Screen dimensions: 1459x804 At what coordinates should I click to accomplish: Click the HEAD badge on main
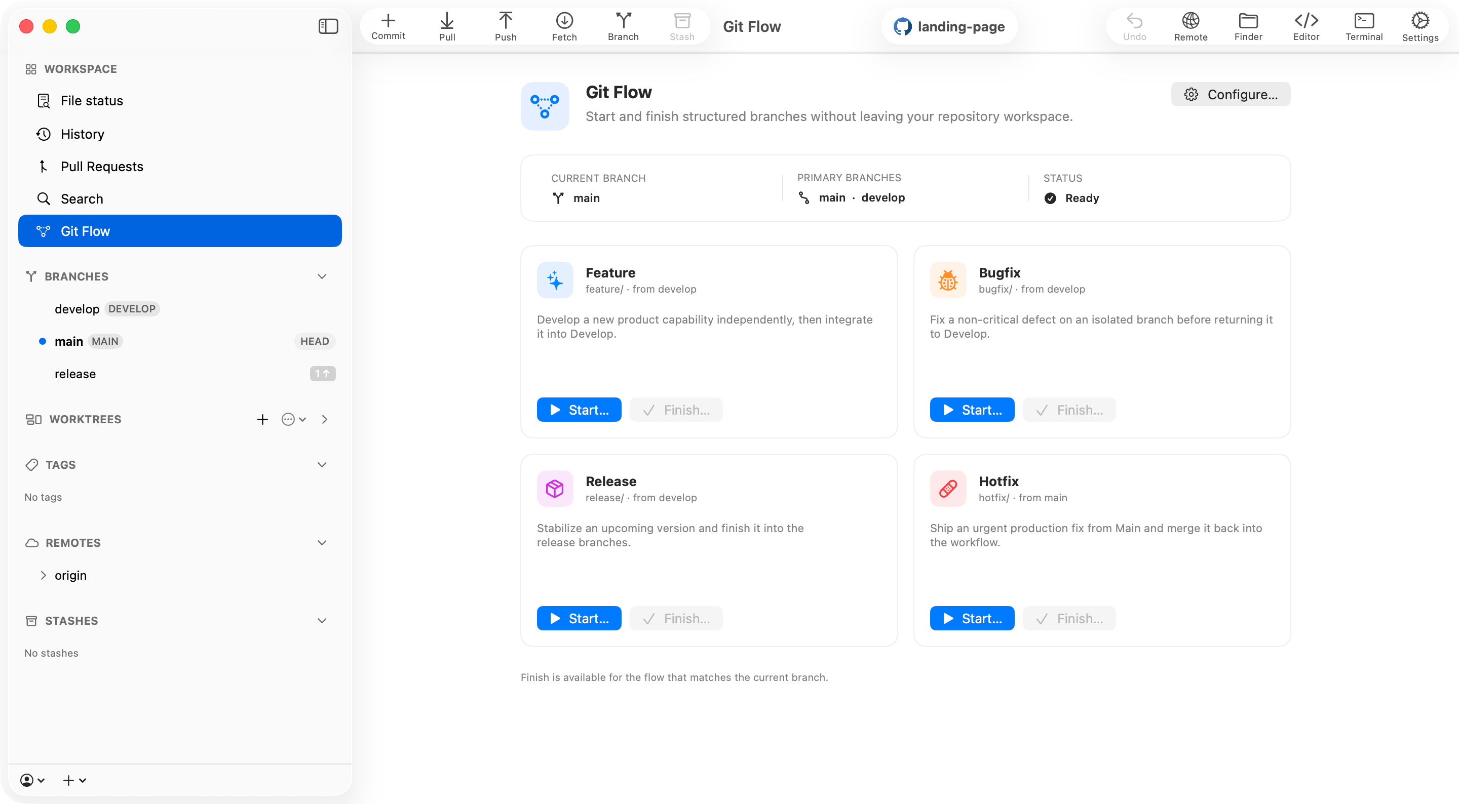[314, 341]
